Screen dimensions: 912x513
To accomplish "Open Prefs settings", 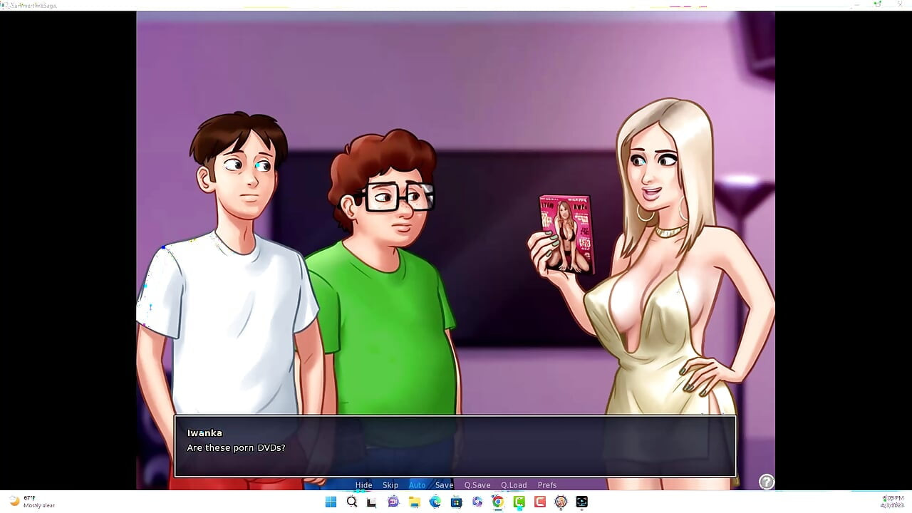I will click(547, 485).
